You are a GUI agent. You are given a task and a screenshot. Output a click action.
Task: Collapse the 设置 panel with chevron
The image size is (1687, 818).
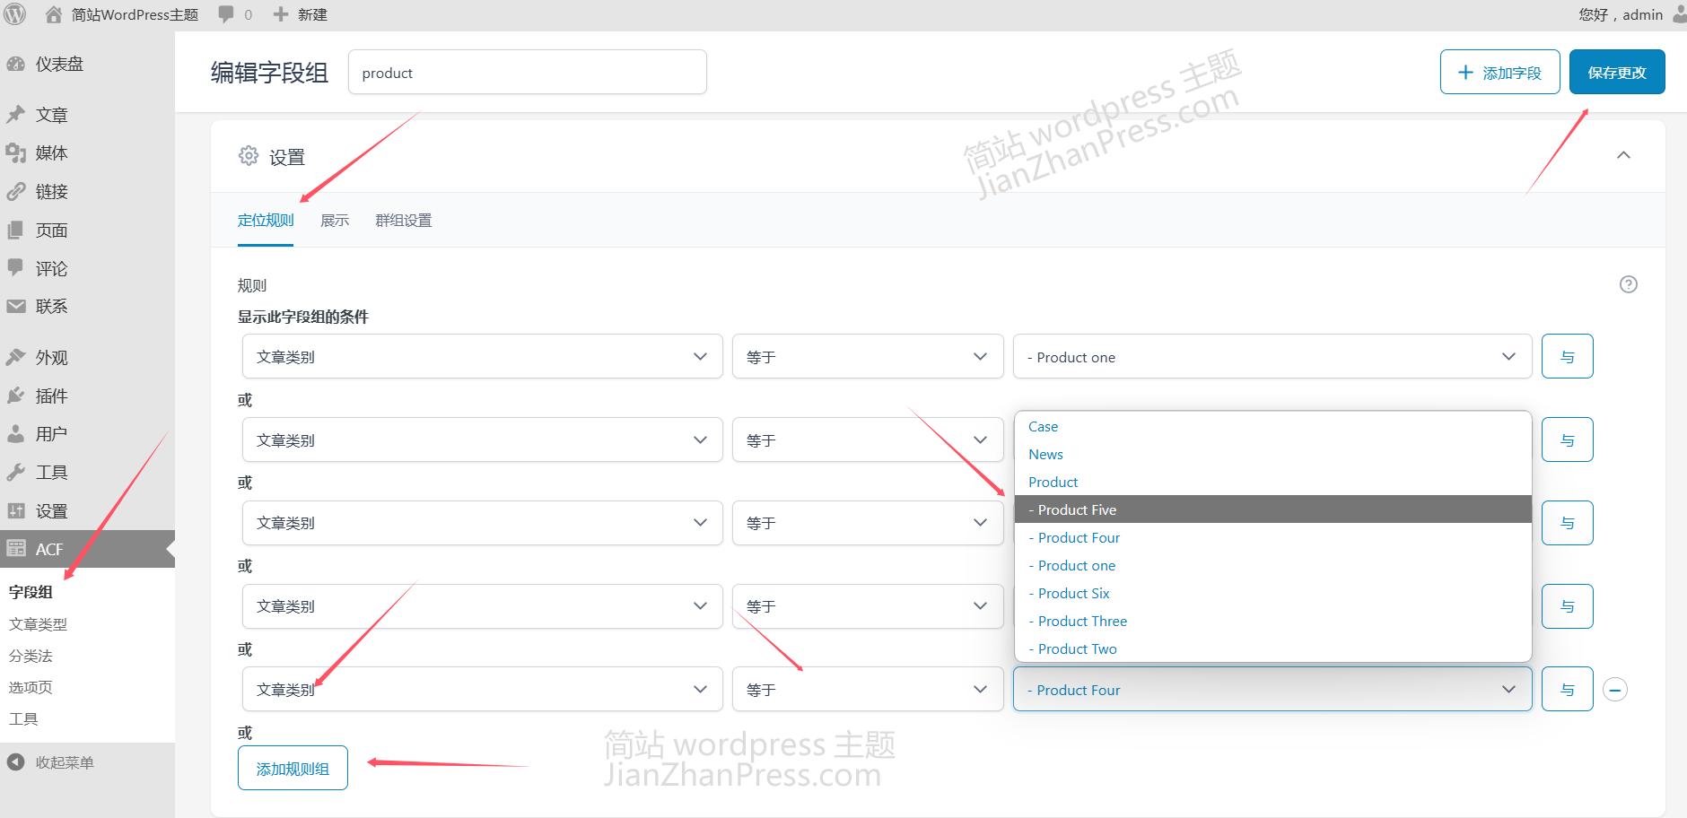[1622, 156]
